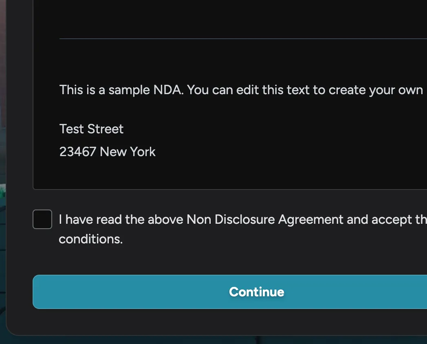Tick the box to accept the agreement conditions

point(42,219)
